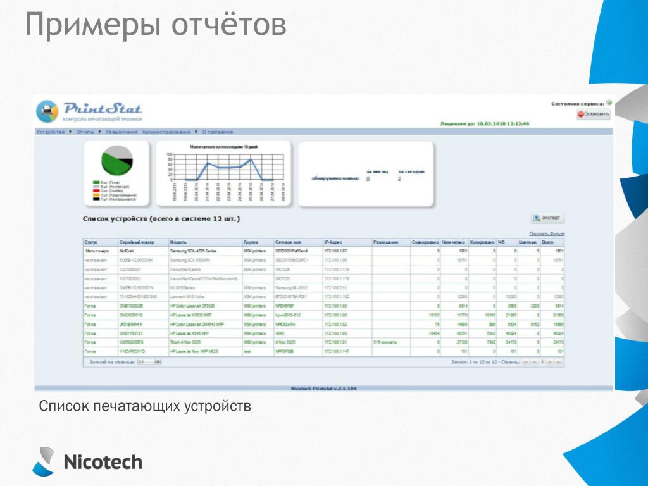Click IP address 172.100.1.87 cell
Viewport: 648px width, 486px height.
click(x=347, y=251)
